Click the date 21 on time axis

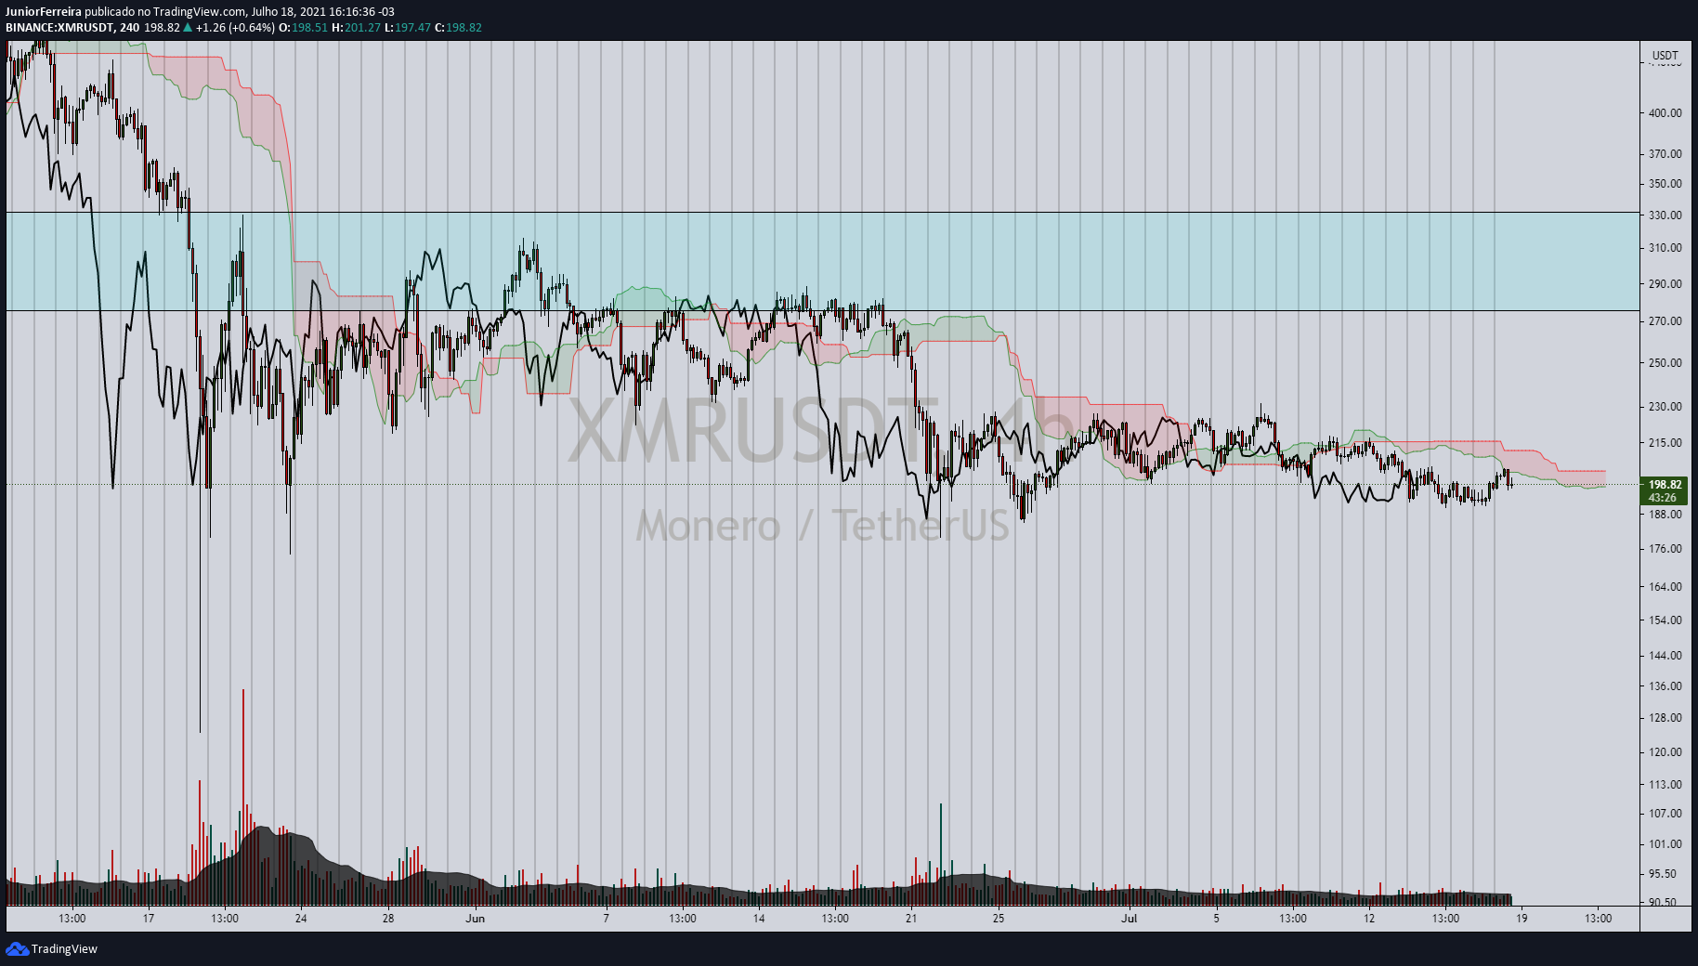coord(911,919)
